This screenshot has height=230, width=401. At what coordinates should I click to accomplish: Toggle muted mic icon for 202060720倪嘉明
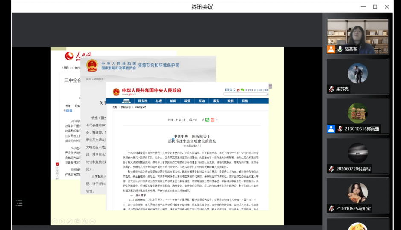(331, 169)
